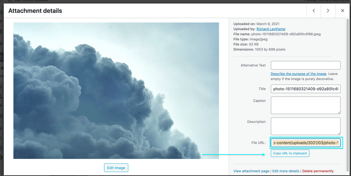
Task: Click the Attachment details heading
Action: pyautogui.click(x=35, y=11)
